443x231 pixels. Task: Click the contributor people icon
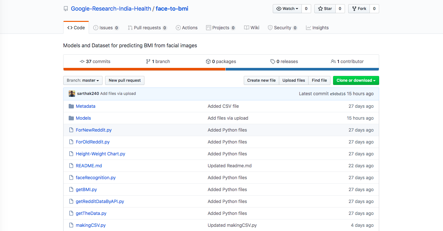[x=333, y=61]
